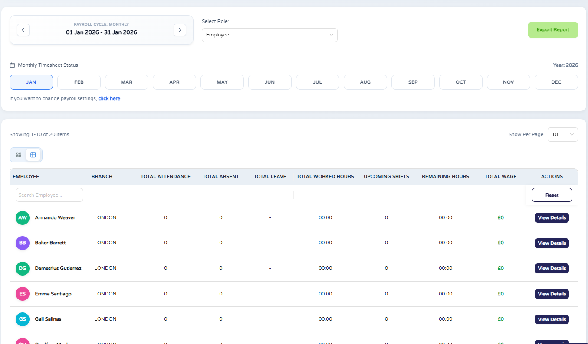Open the Show Per Page dropdown
This screenshot has height=344, width=588.
click(x=562, y=134)
